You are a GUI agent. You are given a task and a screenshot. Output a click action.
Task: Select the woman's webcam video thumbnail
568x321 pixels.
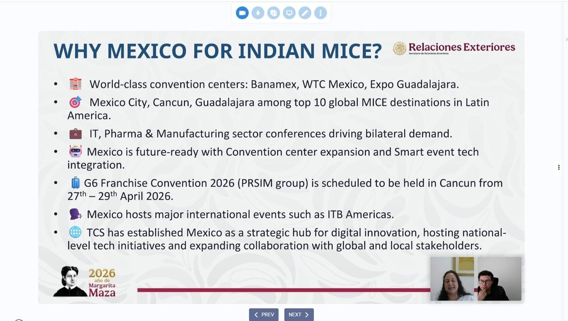tap(452, 279)
